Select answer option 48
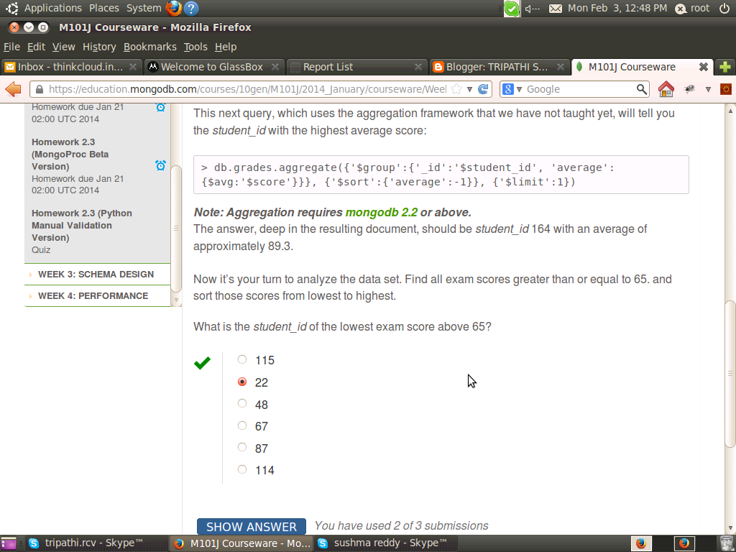This screenshot has width=736, height=552. click(241, 404)
